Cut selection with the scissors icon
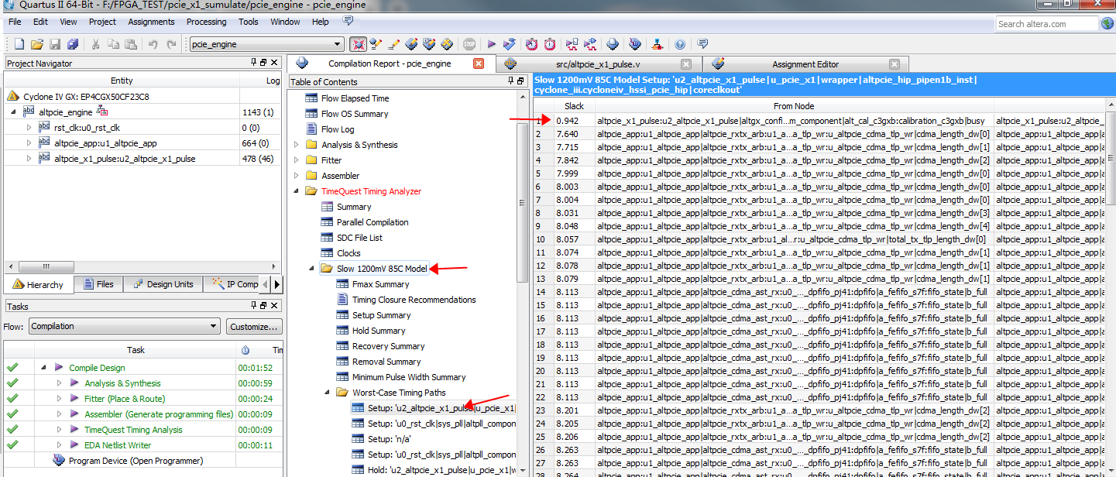The height and width of the screenshot is (477, 1116). 95,44
